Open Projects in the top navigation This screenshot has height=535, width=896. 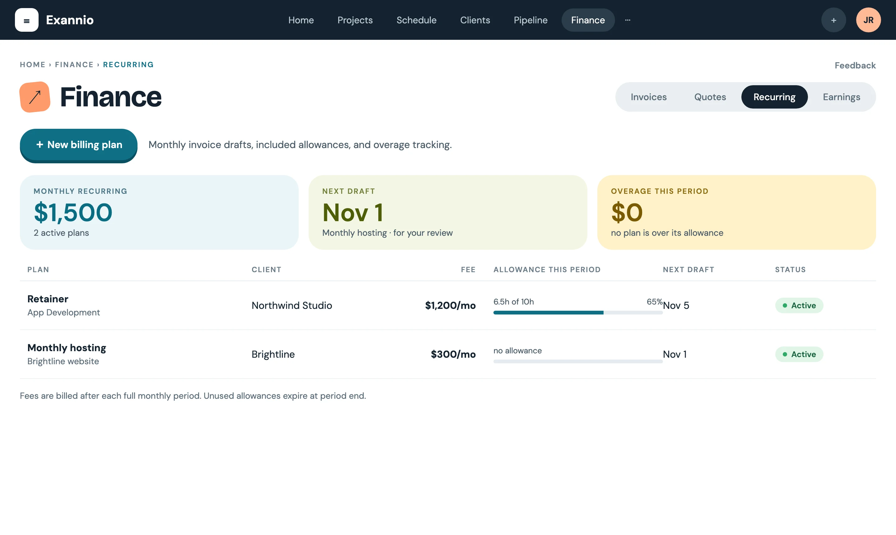(355, 20)
